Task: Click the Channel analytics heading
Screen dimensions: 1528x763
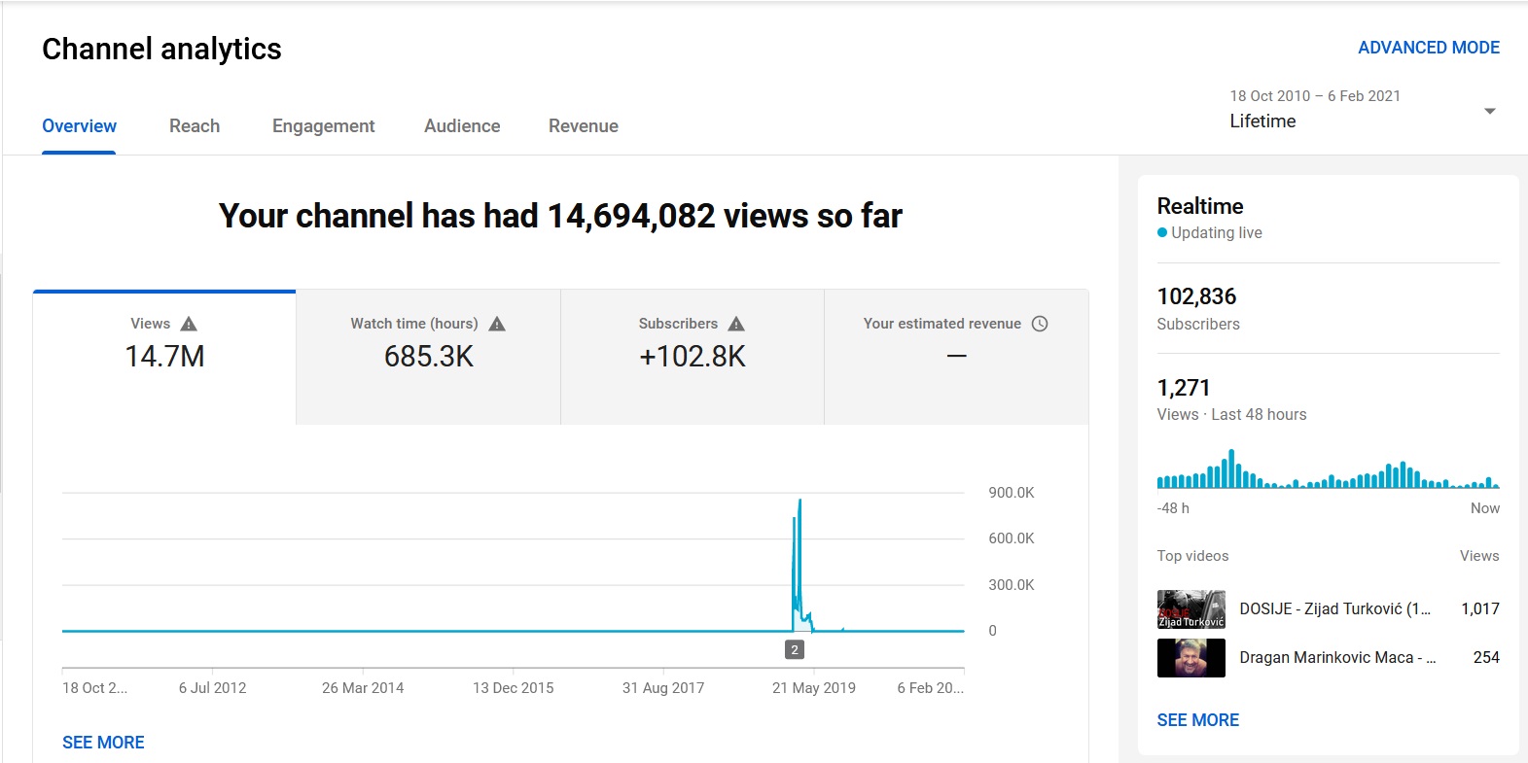Action: [161, 49]
